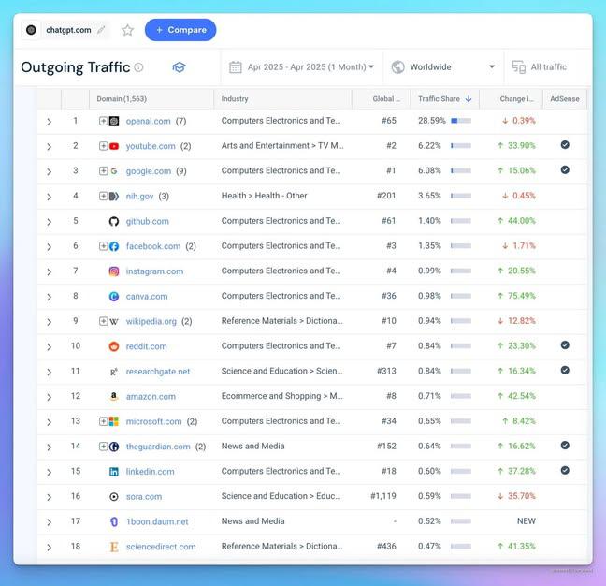The image size is (606, 586).
Task: Click the graduation cap education icon
Action: [x=179, y=67]
